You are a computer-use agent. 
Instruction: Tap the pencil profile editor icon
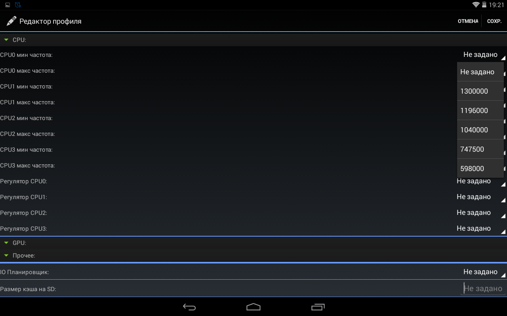pyautogui.click(x=11, y=21)
